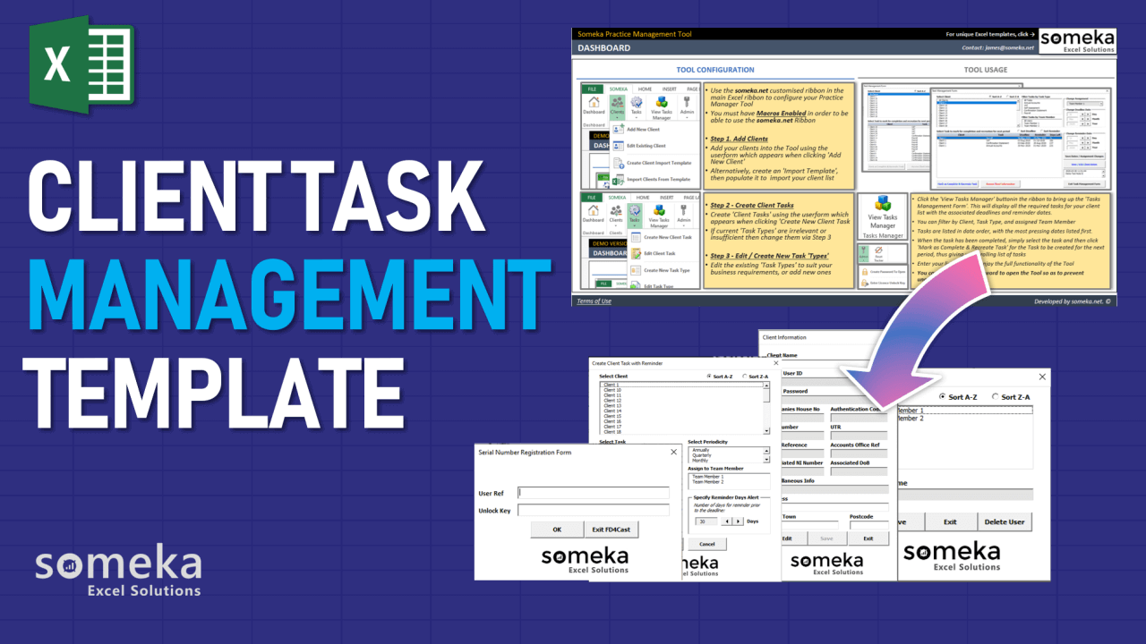This screenshot has width=1146, height=644.
Task: Select Sort Z-A radio in Create Client Task form
Action: click(x=747, y=377)
